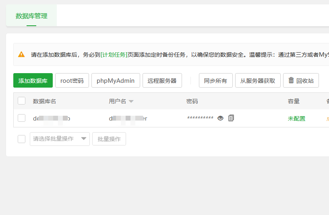The height and width of the screenshot is (215, 329).
Task: Show password with the eye icon
Action: pyautogui.click(x=220, y=118)
